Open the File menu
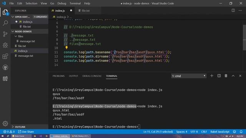The height and width of the screenshot is (138, 246). tap(12, 3)
